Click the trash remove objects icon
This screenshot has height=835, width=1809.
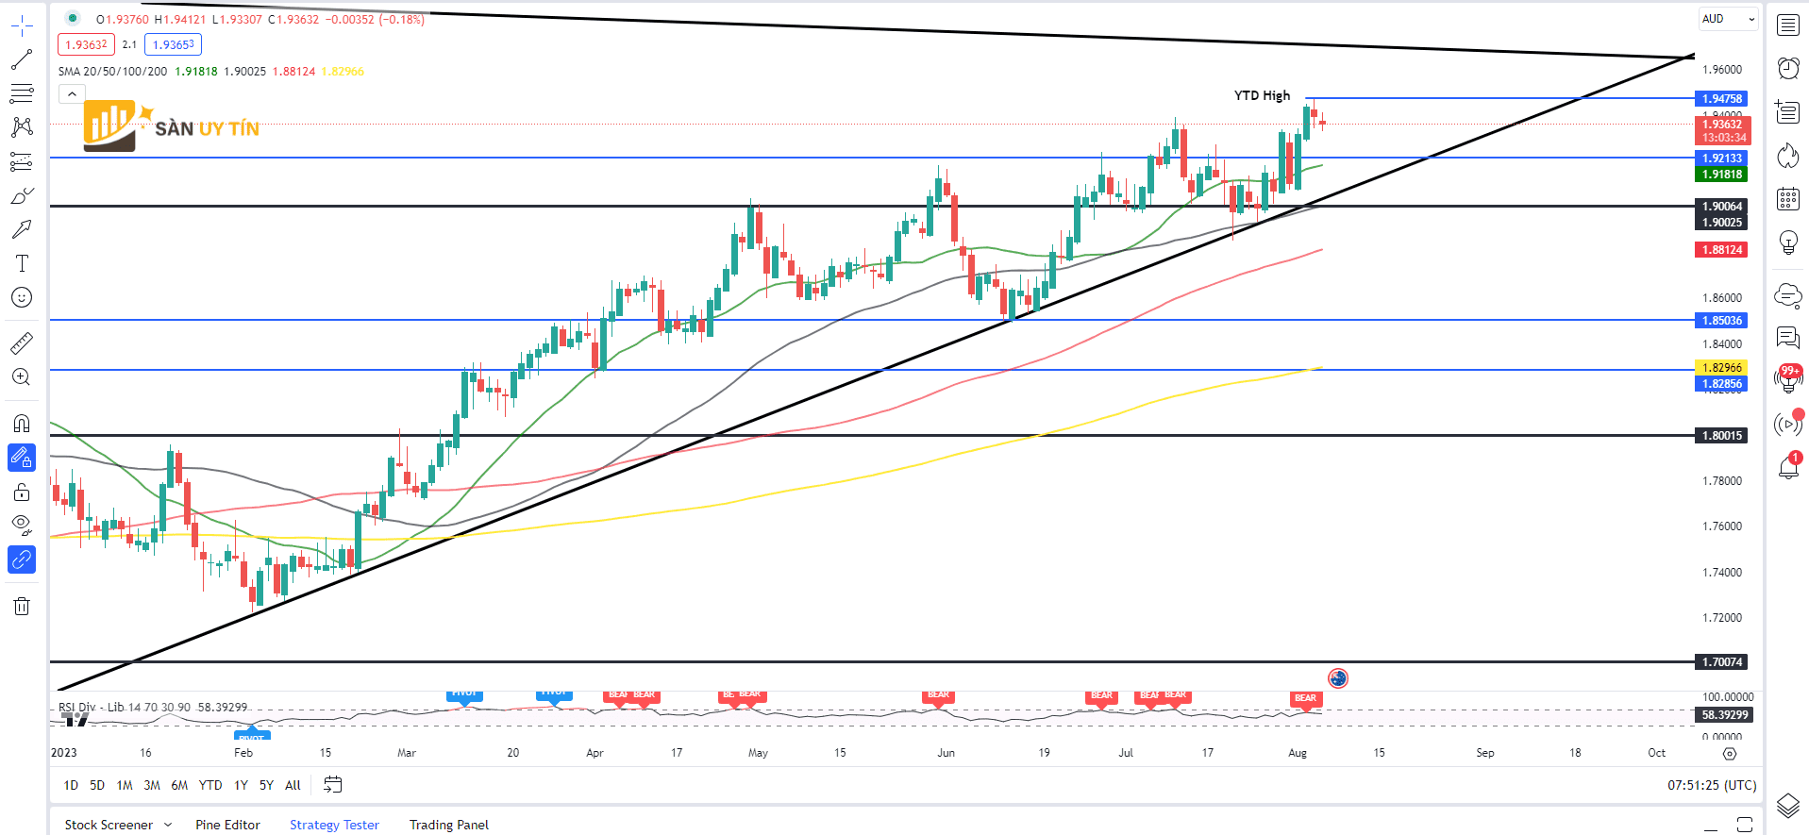pos(22,606)
